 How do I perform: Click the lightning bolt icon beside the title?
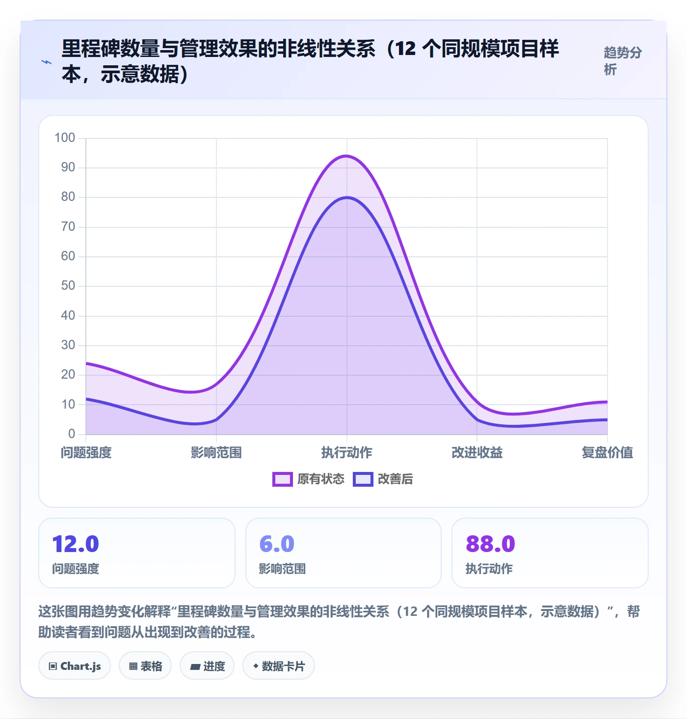click(x=47, y=62)
